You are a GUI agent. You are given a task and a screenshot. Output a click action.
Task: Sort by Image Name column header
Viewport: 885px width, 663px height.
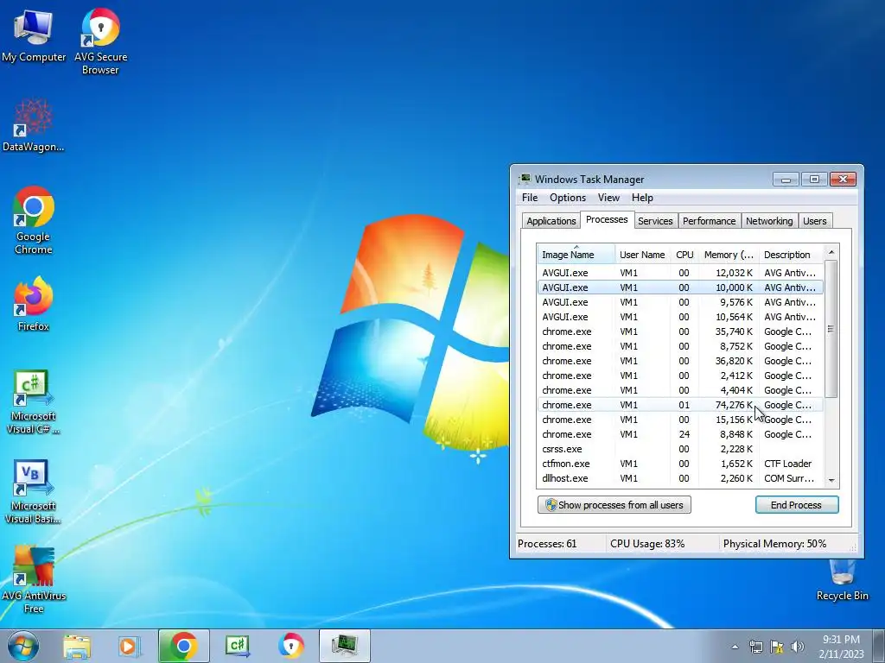[x=576, y=255]
